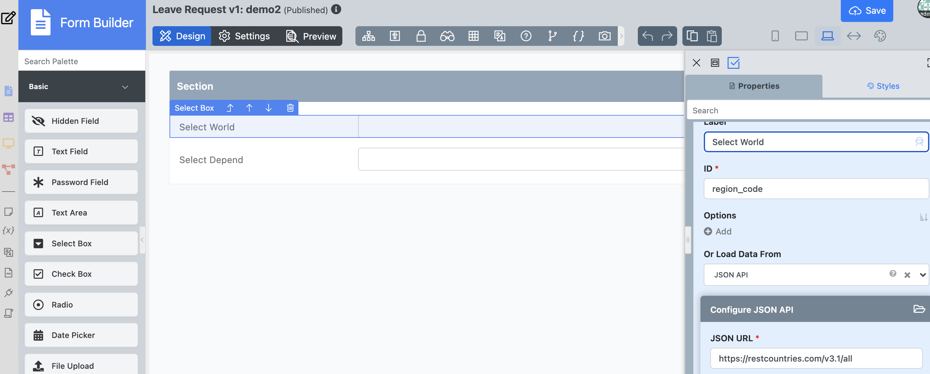Screen dimensions: 930x374
Task: Click the horizontal width arrows icon
Action: (x=854, y=36)
